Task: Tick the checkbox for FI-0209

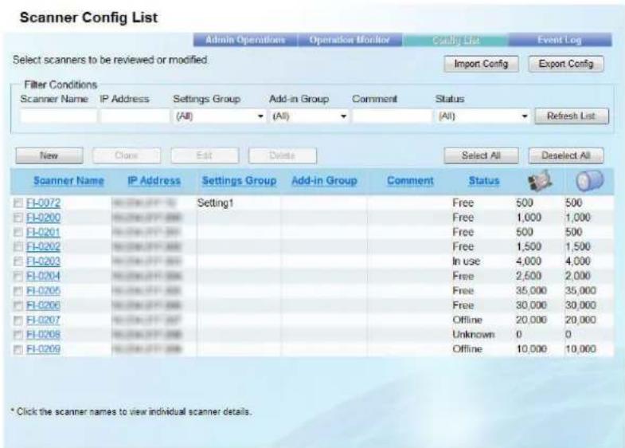Action: [x=18, y=349]
